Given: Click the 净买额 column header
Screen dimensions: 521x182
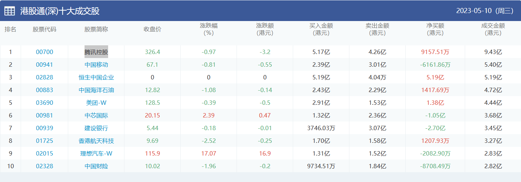Looking at the screenshot, I should pyautogui.click(x=435, y=29).
